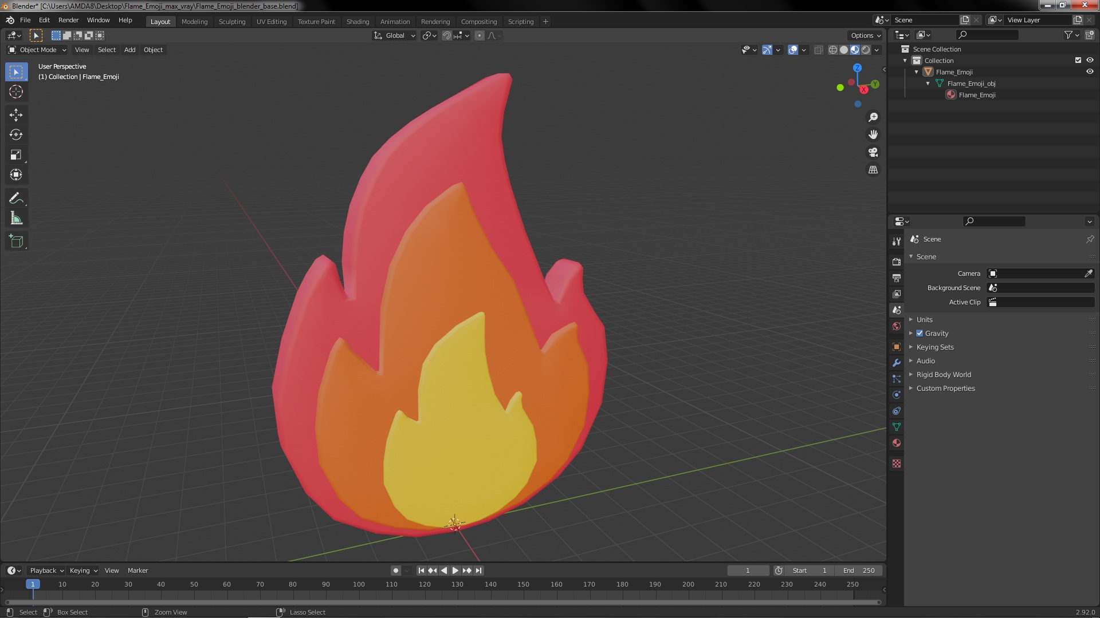Expand the Rigid Body World panel
The width and height of the screenshot is (1100, 618).
click(x=943, y=374)
